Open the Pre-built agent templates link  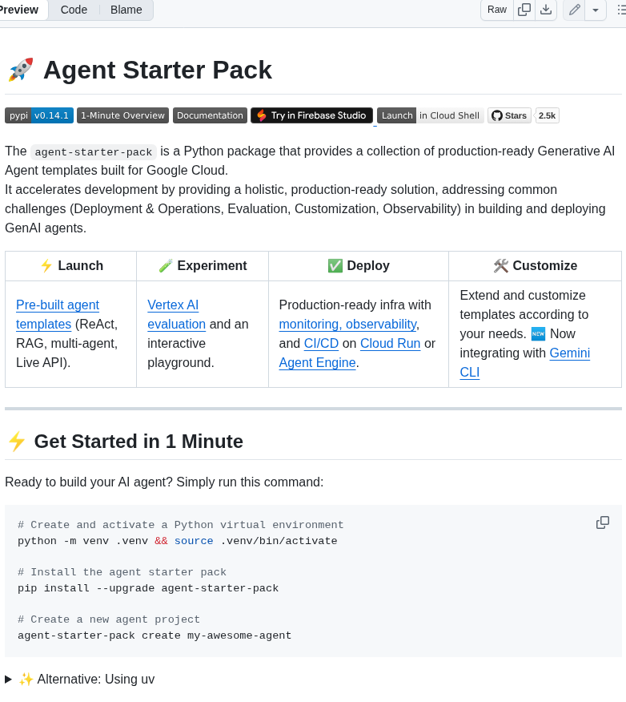(57, 314)
